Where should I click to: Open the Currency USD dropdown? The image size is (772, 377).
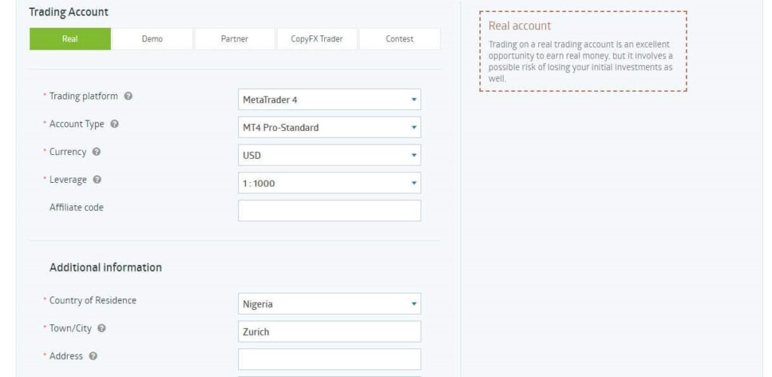click(x=329, y=155)
